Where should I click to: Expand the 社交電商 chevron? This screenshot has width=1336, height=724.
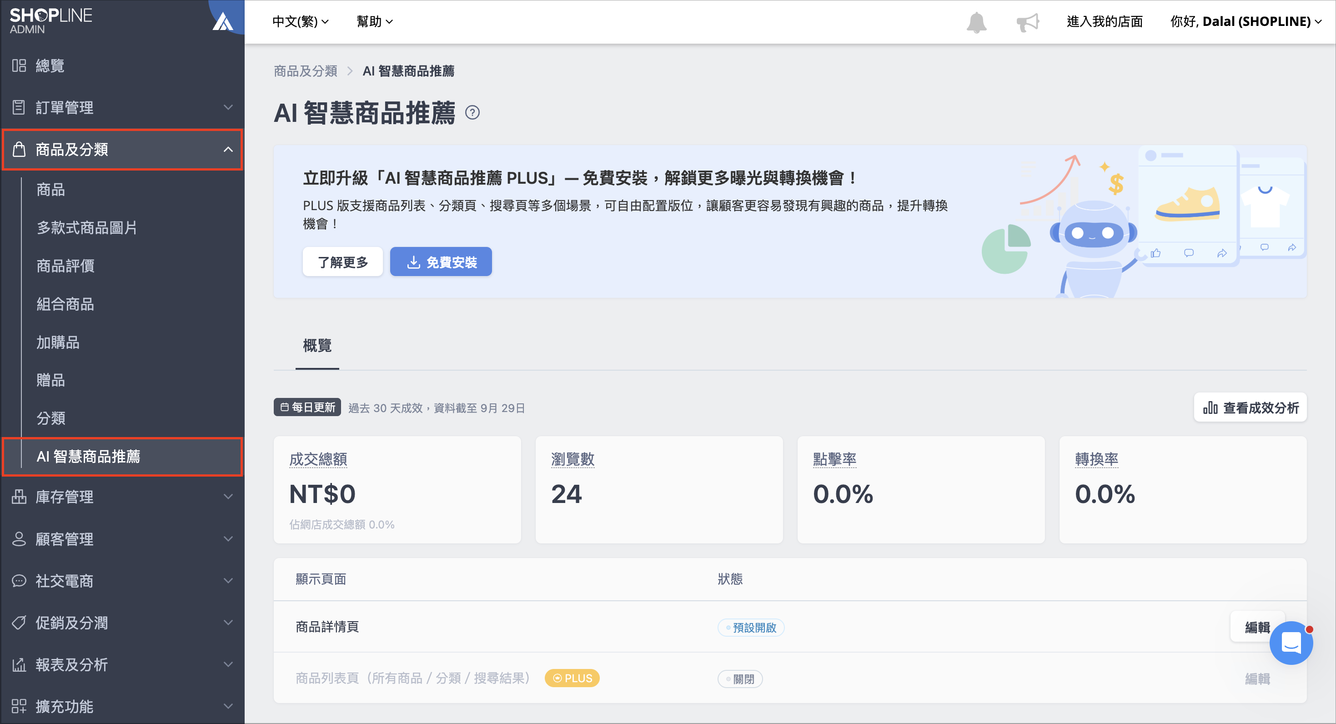click(228, 581)
